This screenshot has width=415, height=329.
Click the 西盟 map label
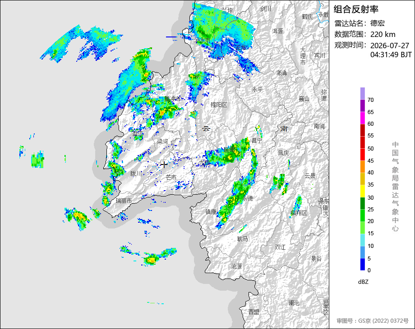click(254, 312)
